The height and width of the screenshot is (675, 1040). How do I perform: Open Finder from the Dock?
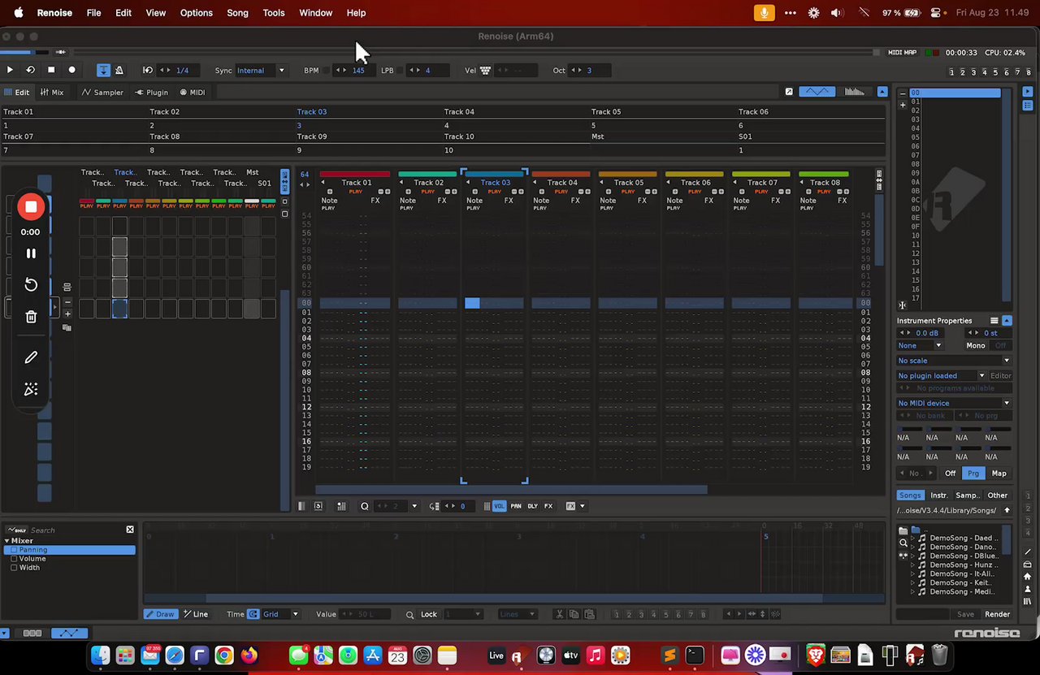coord(100,656)
